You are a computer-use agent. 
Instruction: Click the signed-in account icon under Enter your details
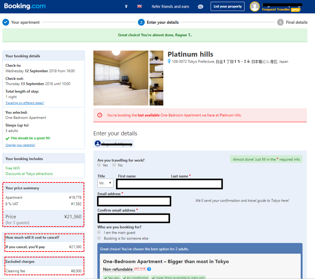[98, 143]
